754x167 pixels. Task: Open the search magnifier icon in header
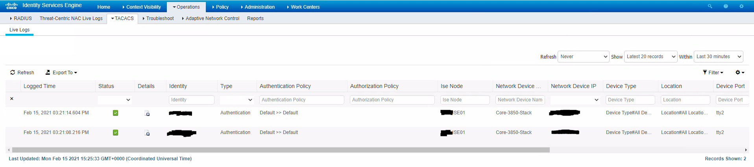click(710, 6)
